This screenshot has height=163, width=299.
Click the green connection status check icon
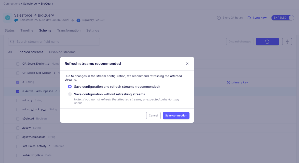tap(7, 18)
